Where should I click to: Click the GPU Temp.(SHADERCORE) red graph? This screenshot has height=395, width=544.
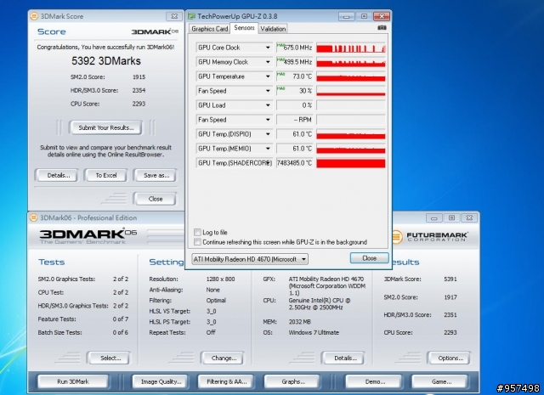pyautogui.click(x=351, y=163)
